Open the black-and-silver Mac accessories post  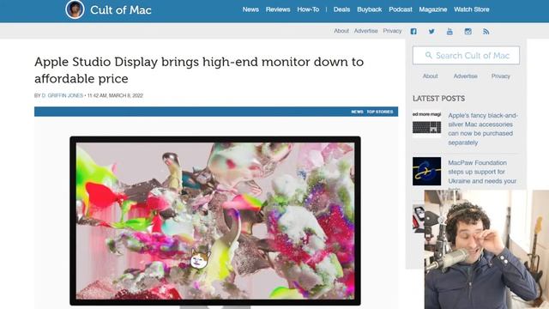click(x=483, y=129)
